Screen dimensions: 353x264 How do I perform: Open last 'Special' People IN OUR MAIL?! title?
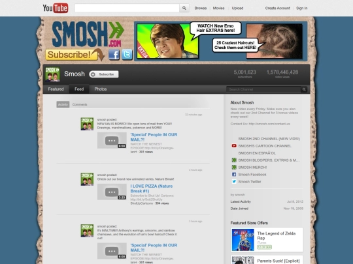coord(154,248)
